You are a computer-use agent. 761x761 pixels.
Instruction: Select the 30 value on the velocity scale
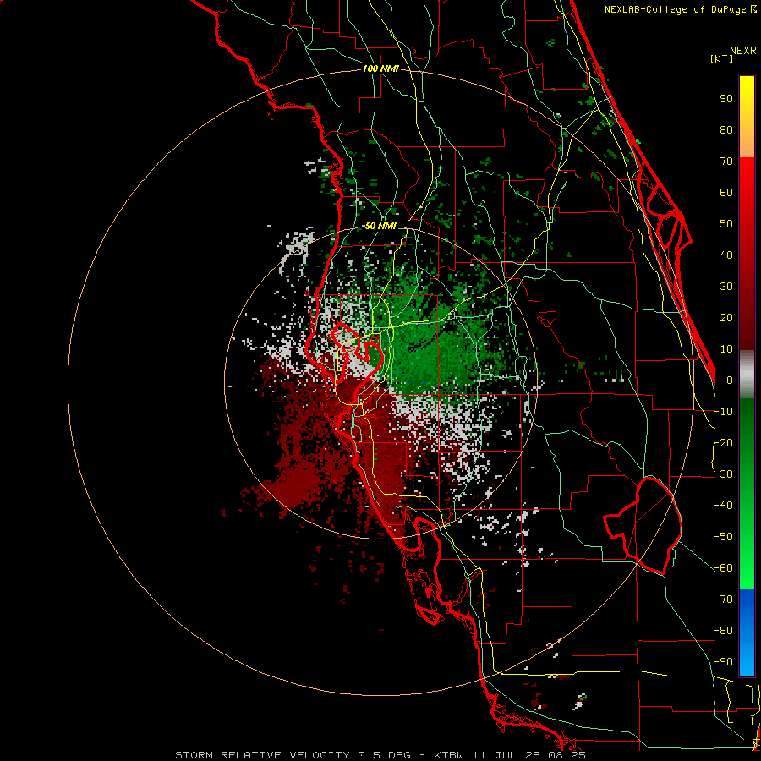[726, 287]
